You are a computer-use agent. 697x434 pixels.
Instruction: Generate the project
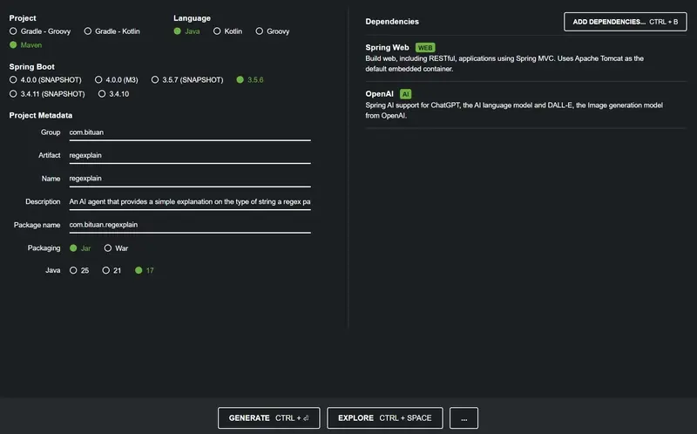click(x=268, y=418)
